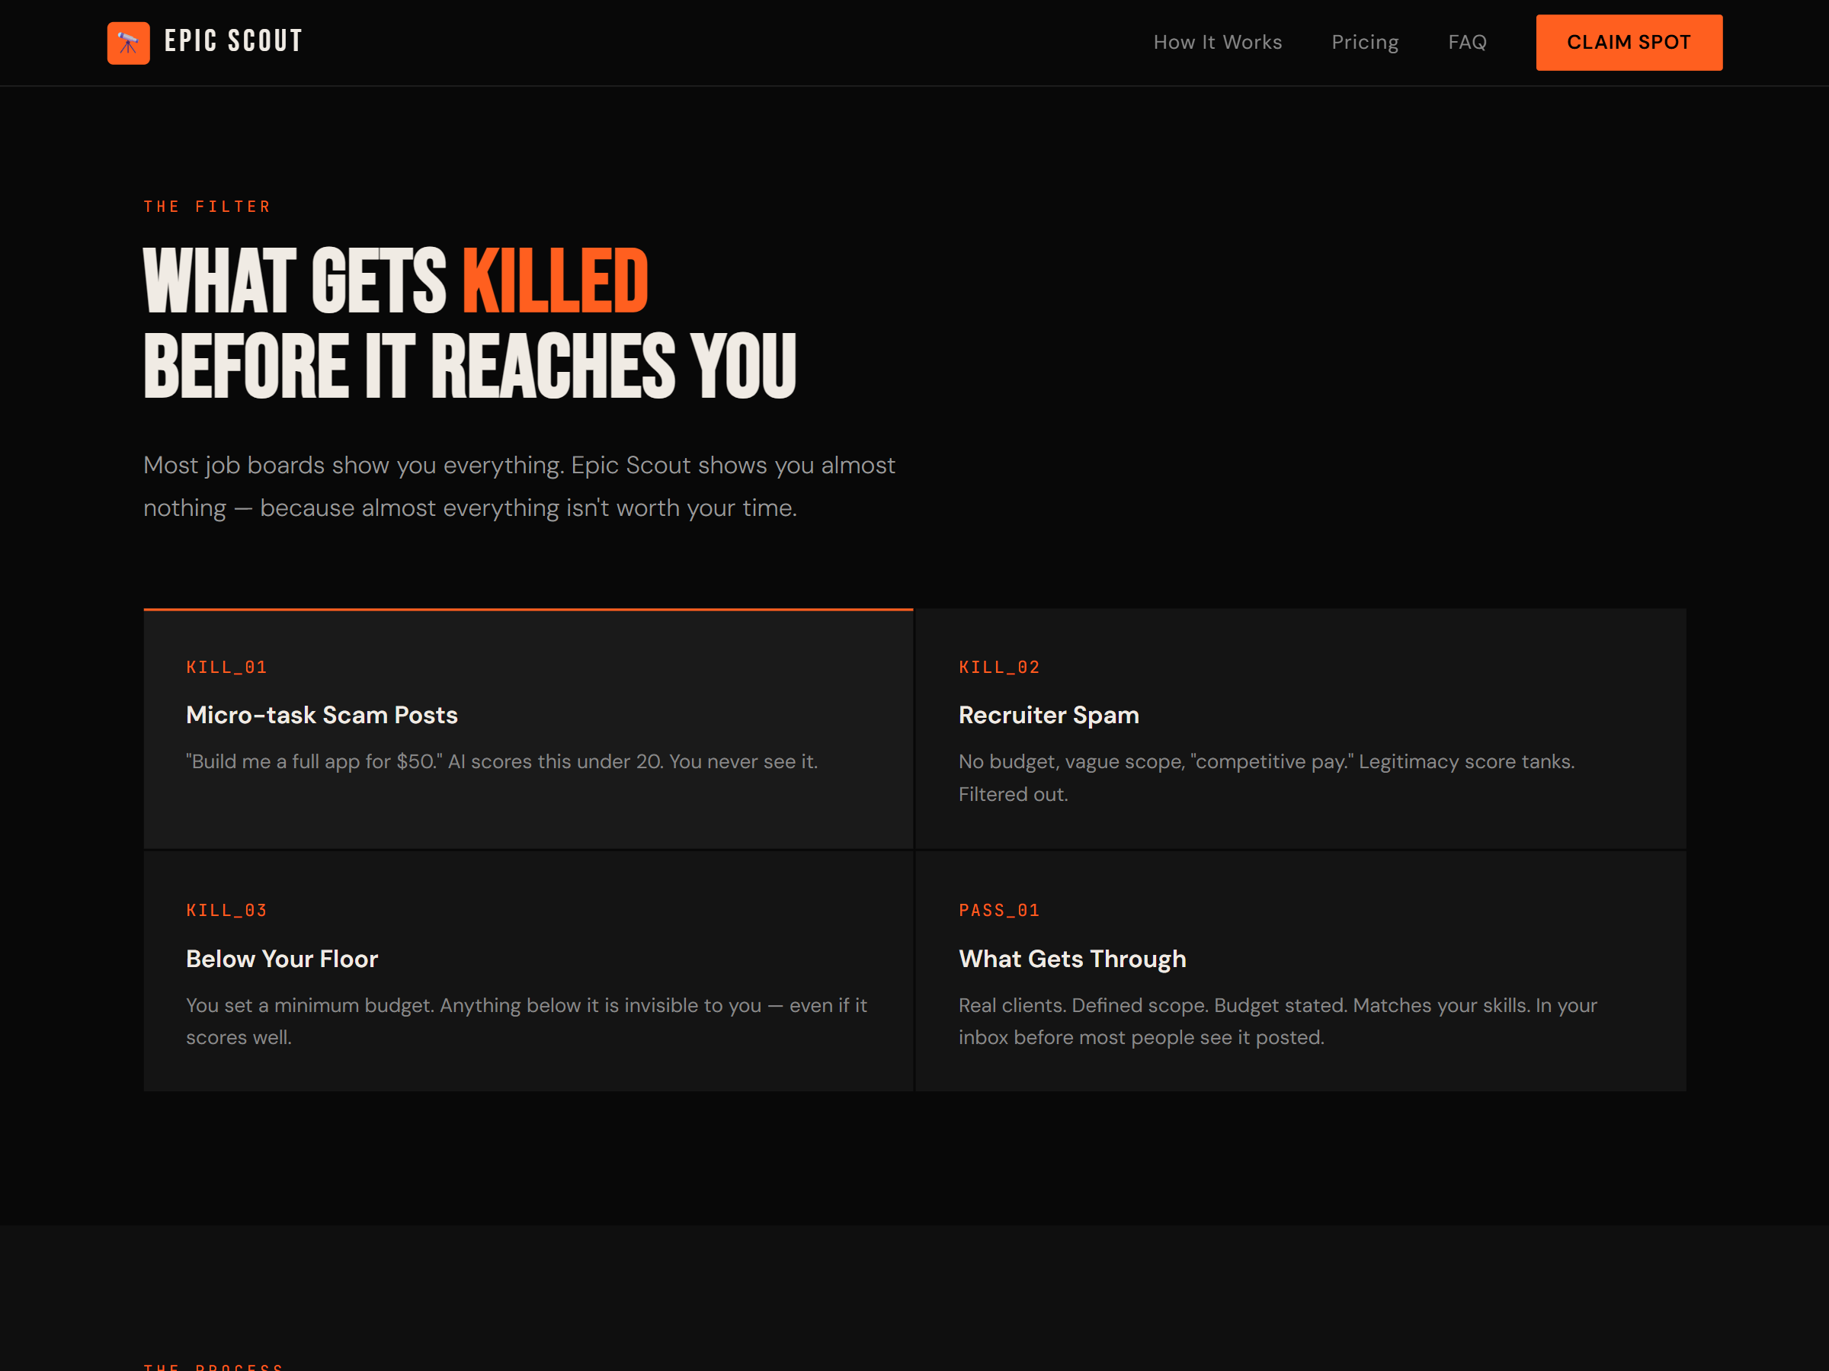
Task: Click the Recruiter Spam card heading
Action: 1049,714
